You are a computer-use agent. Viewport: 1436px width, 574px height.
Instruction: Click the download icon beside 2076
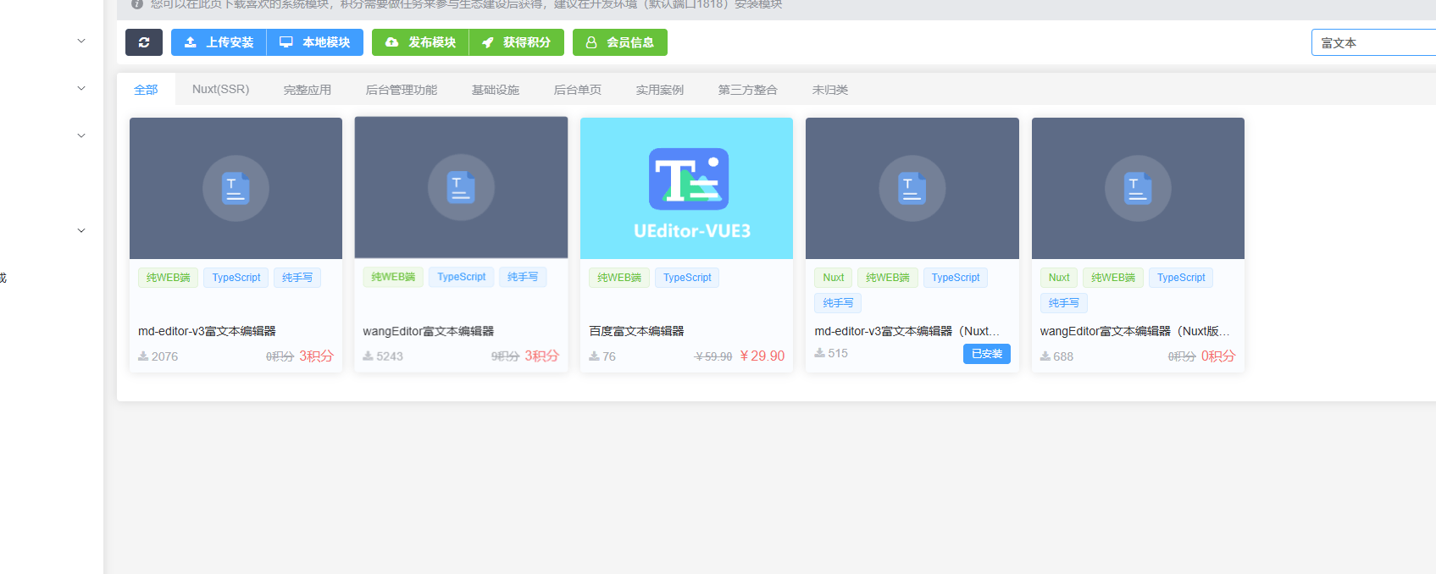click(x=143, y=356)
